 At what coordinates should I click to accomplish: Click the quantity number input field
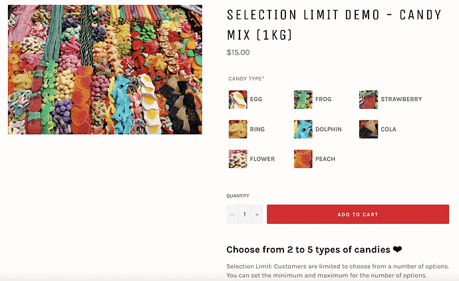(244, 215)
